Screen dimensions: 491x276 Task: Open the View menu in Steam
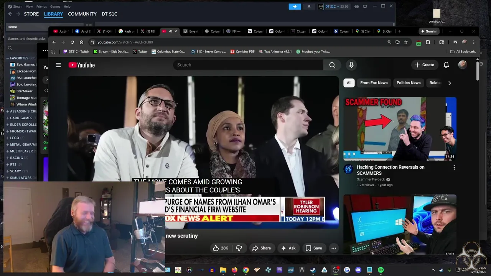pos(29,7)
